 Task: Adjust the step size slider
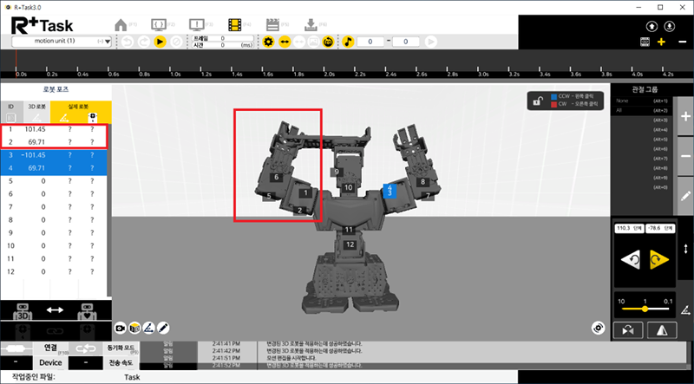[x=644, y=308]
